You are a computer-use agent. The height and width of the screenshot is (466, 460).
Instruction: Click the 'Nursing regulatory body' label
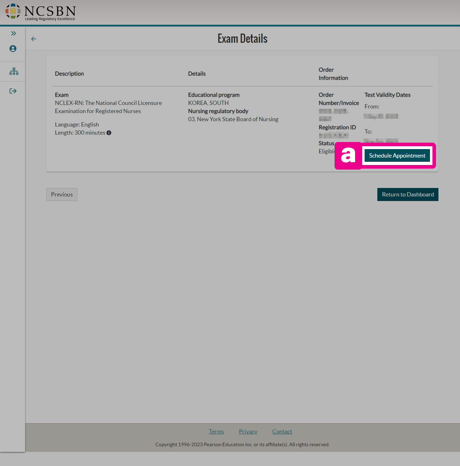[218, 111]
